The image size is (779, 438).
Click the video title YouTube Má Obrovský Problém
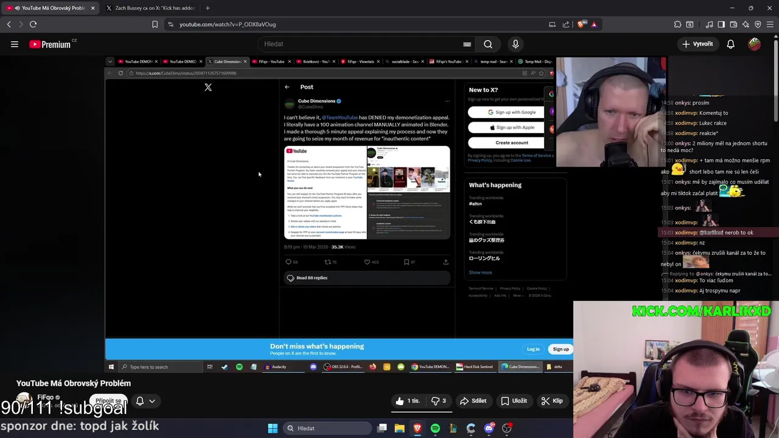(74, 383)
